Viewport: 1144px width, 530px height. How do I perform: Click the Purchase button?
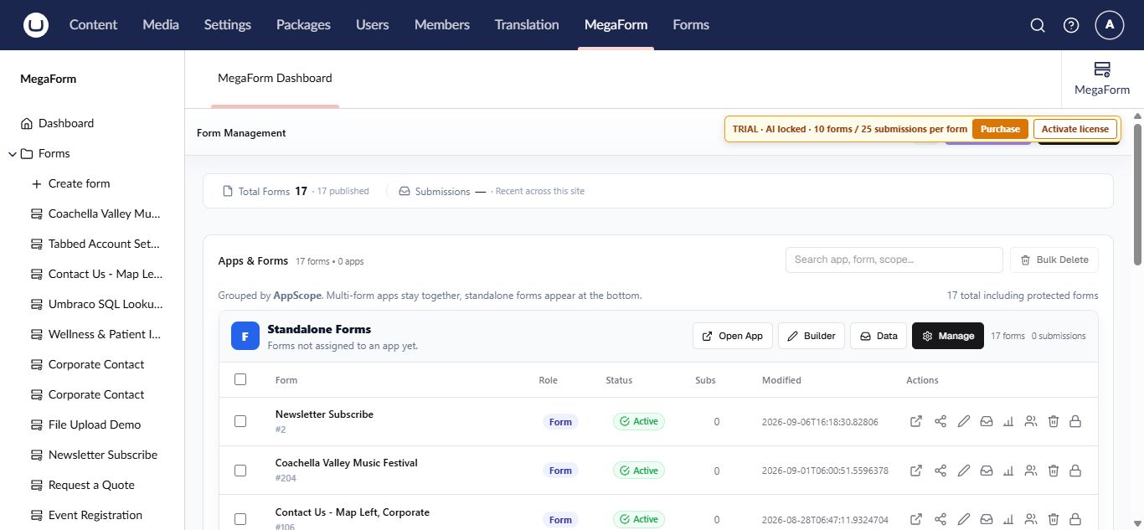[1000, 129]
